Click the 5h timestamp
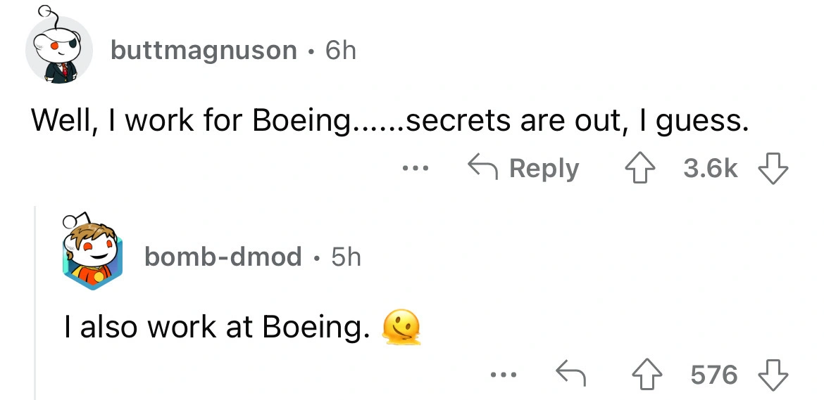 tap(345, 257)
